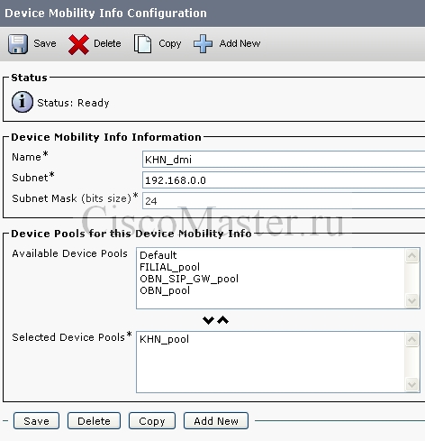Click the bottom Add New button
The image size is (425, 441).
click(x=216, y=421)
